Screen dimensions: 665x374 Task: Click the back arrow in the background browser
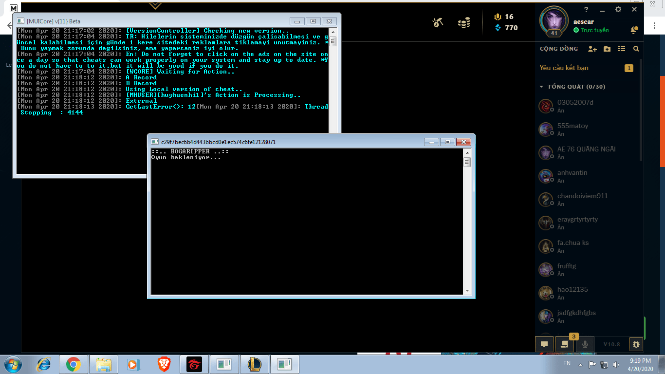click(x=9, y=25)
